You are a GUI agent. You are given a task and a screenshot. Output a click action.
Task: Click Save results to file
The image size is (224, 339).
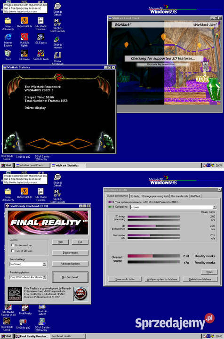coord(125,279)
